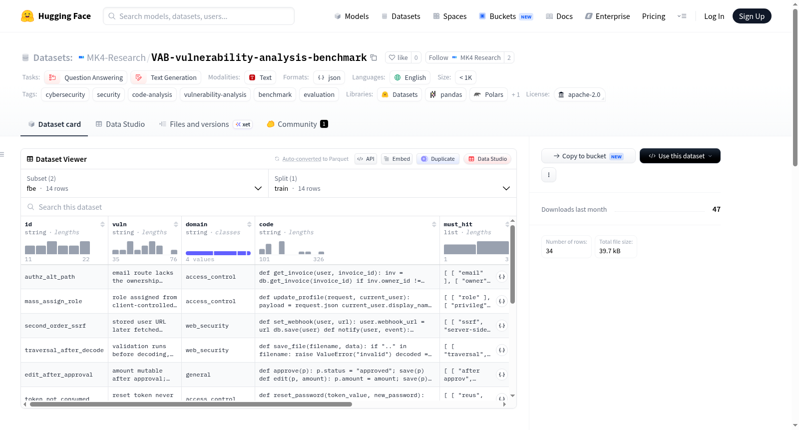This screenshot has height=430, width=799.
Task: Sort by the vuln column arrows
Action: [176, 224]
